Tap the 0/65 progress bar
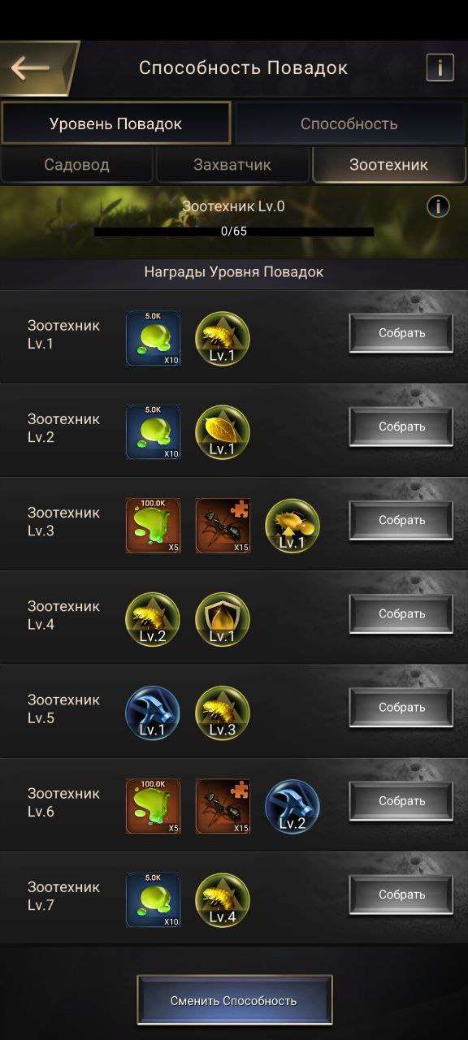Image resolution: width=468 pixels, height=1040 pixels. (234, 232)
